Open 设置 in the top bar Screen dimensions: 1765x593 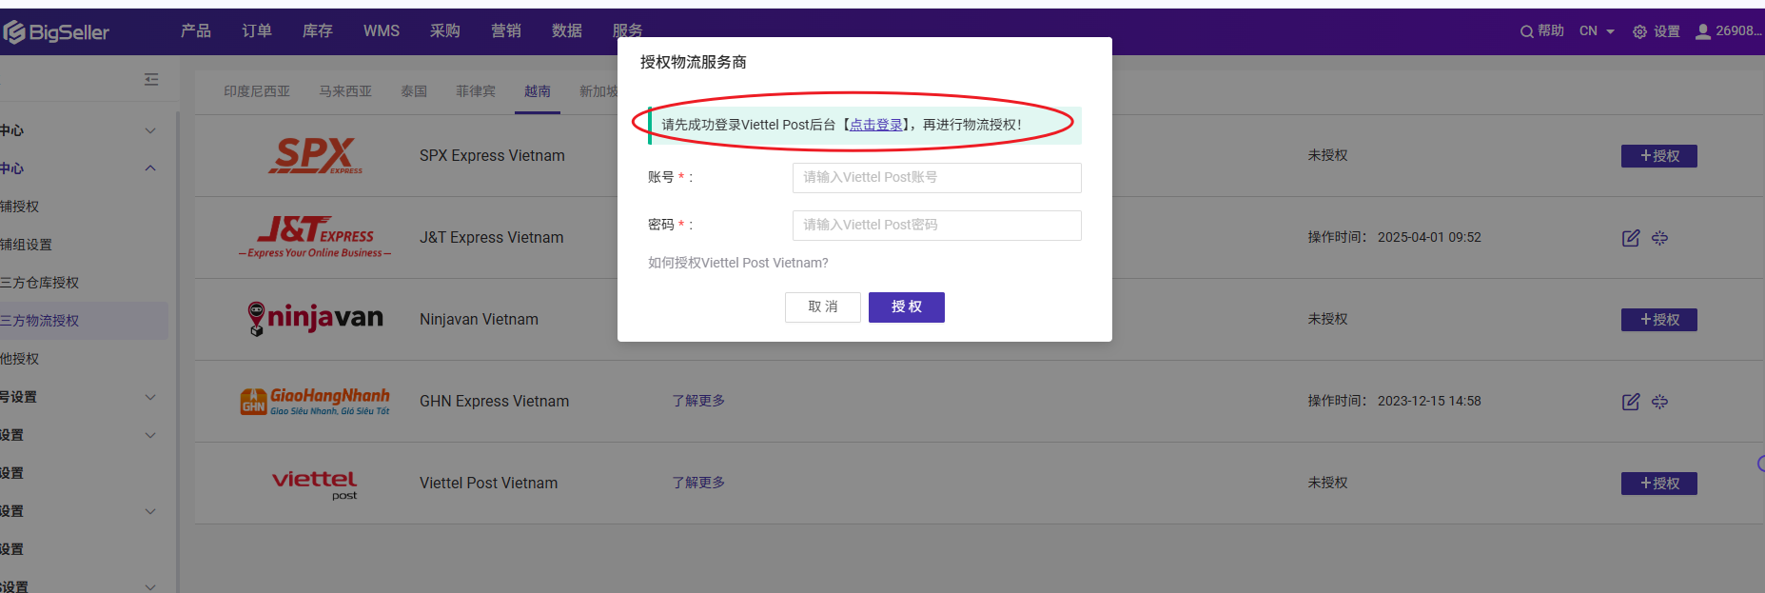(1667, 31)
